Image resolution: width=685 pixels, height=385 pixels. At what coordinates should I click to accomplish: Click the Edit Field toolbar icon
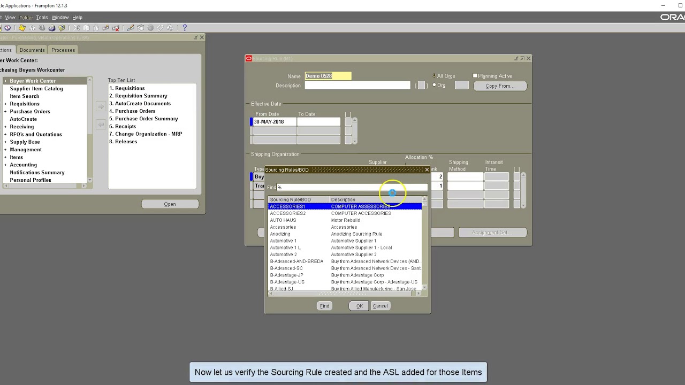coord(130,28)
